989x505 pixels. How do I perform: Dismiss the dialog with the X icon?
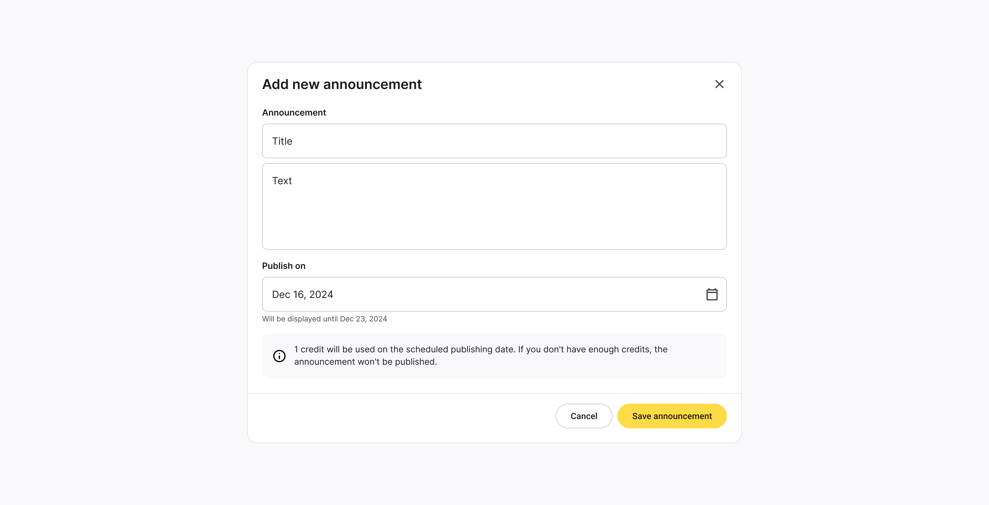click(x=719, y=84)
